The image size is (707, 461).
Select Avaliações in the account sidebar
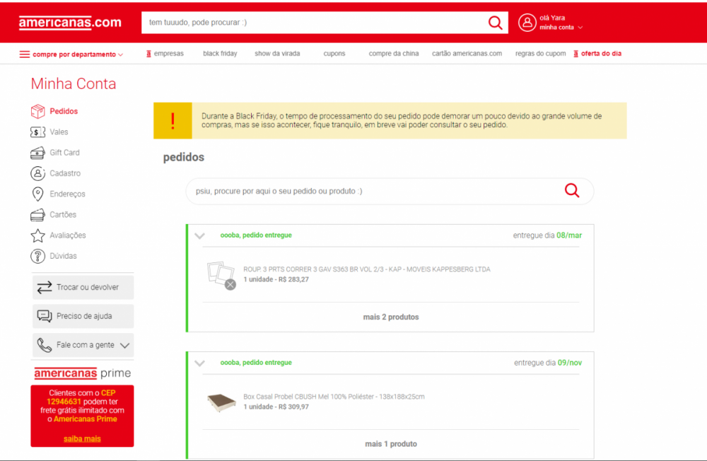[68, 235]
